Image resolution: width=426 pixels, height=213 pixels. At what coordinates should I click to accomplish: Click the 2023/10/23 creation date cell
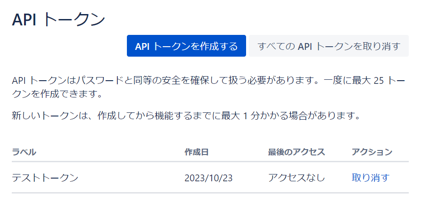click(208, 178)
